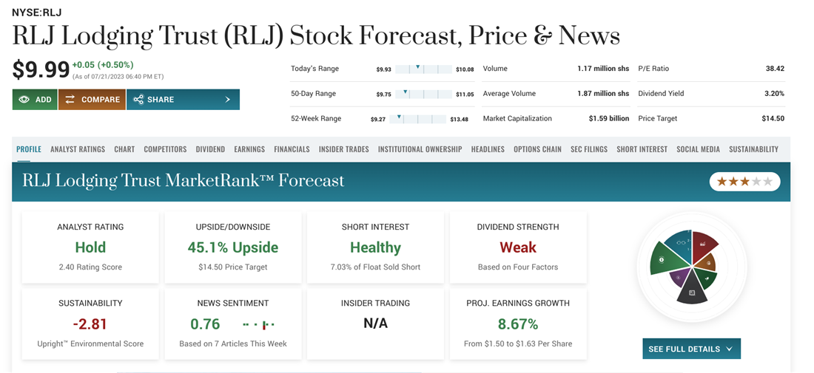Open the Financials tab
The height and width of the screenshot is (373, 814).
292,149
